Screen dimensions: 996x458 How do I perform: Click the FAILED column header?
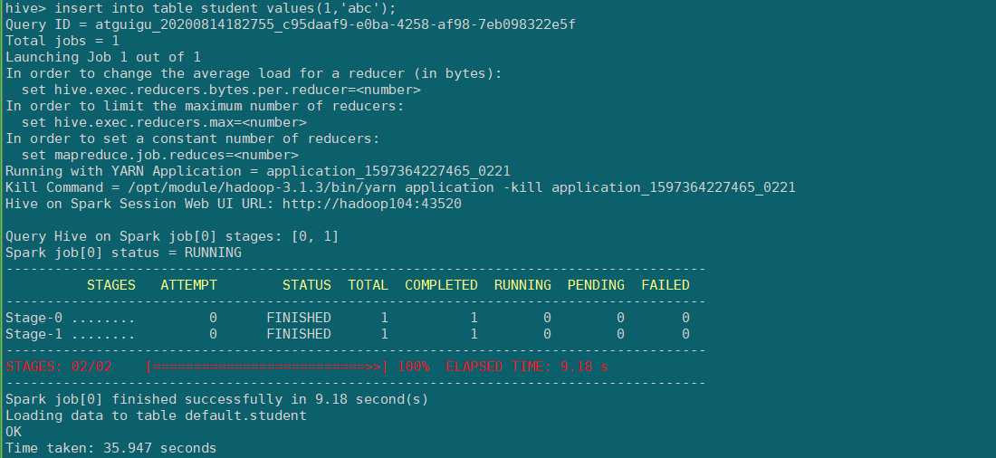666,285
